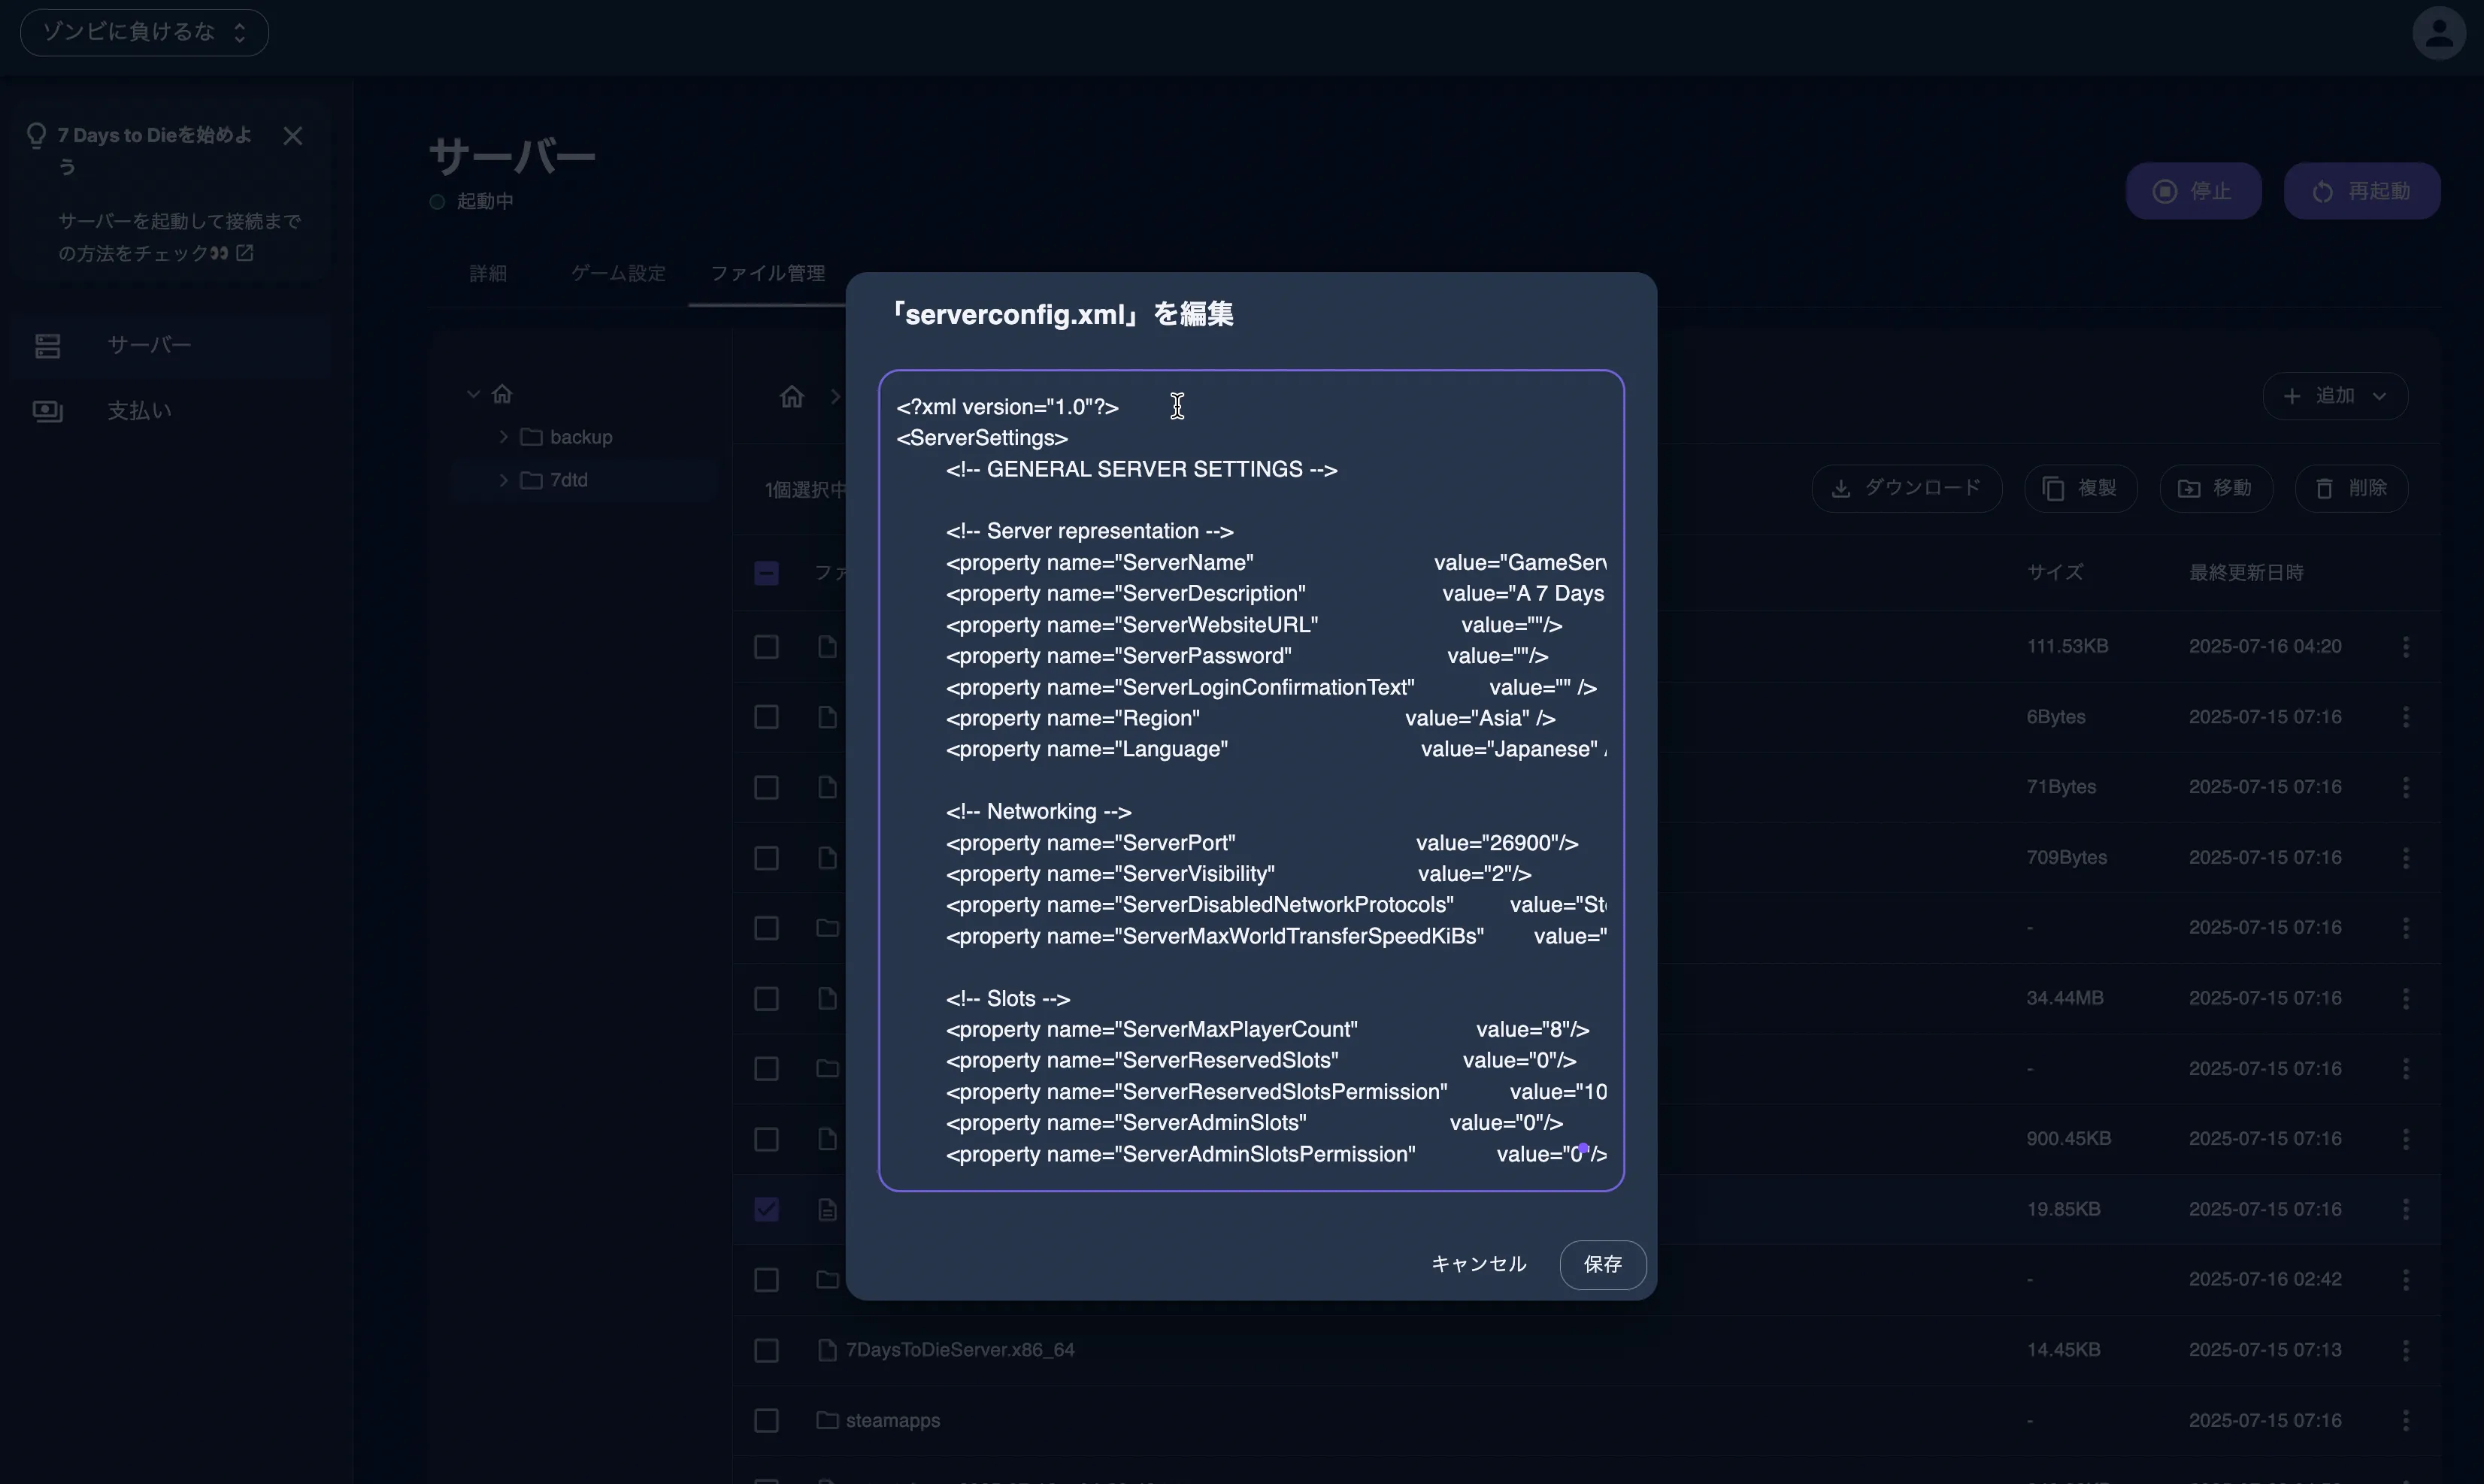Click the home icon in file tree
The height and width of the screenshot is (1484, 2484).
point(502,394)
